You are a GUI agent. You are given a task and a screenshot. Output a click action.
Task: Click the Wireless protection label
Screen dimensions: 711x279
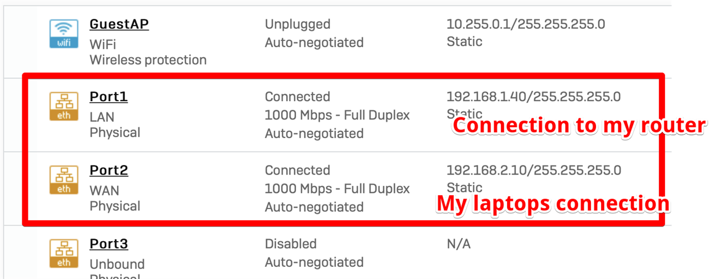tap(148, 60)
